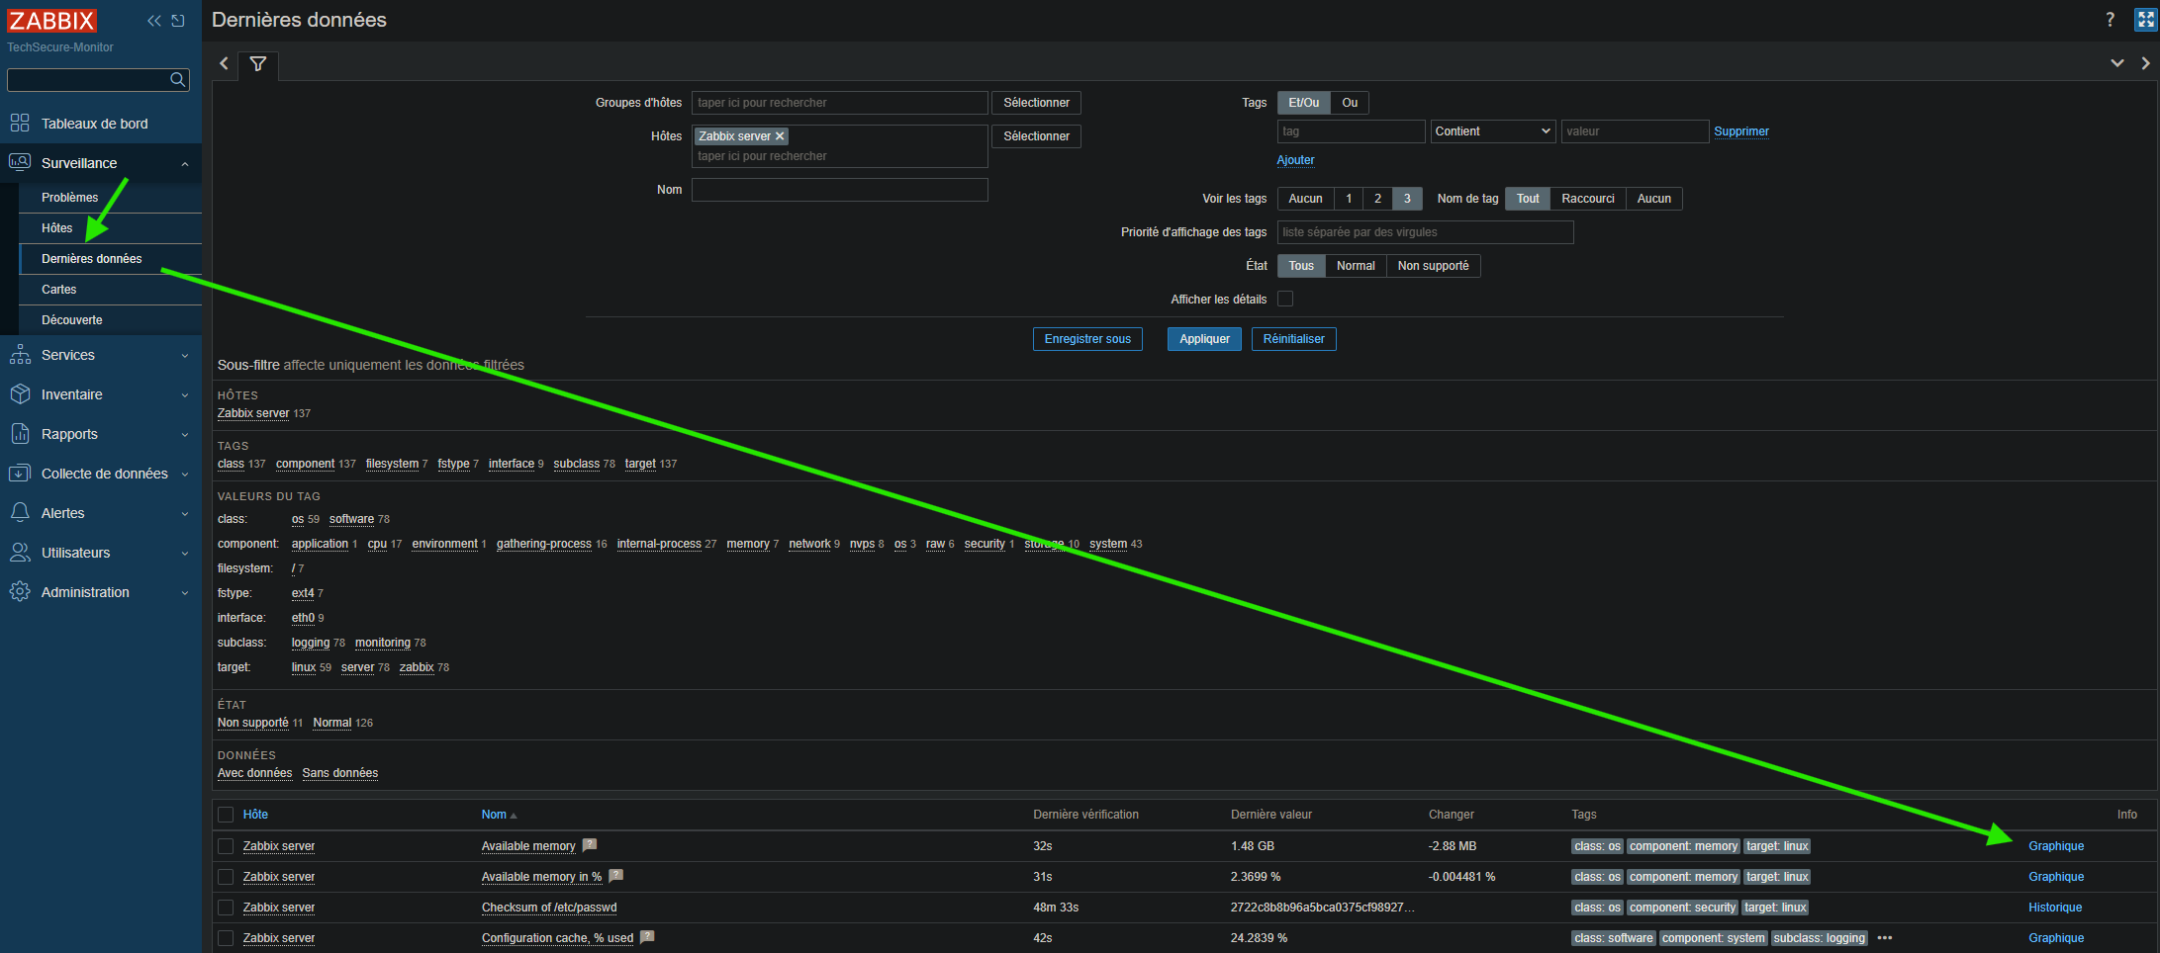Go to Cartes in the sidebar
Screen dimensions: 2160x953
click(59, 290)
